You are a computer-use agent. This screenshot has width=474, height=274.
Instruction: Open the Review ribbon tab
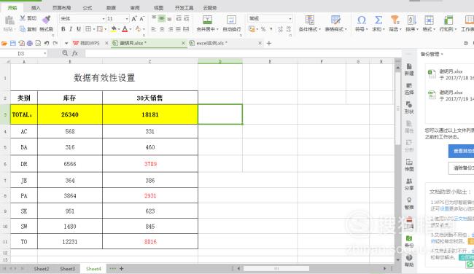pos(135,8)
